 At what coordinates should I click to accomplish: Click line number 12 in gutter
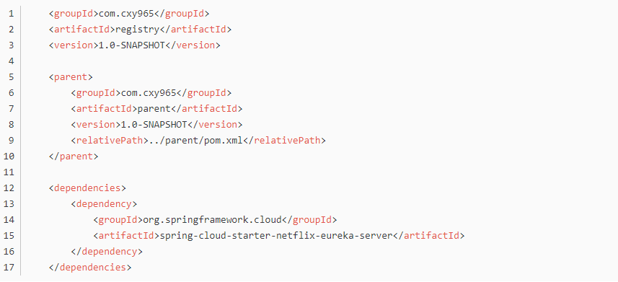click(8, 188)
